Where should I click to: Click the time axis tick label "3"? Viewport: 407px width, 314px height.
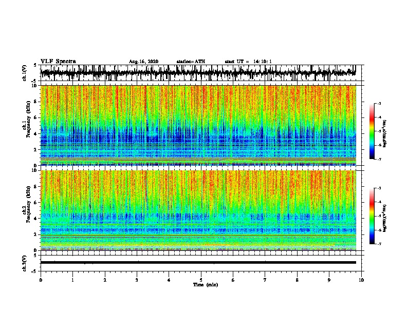coord(137,280)
